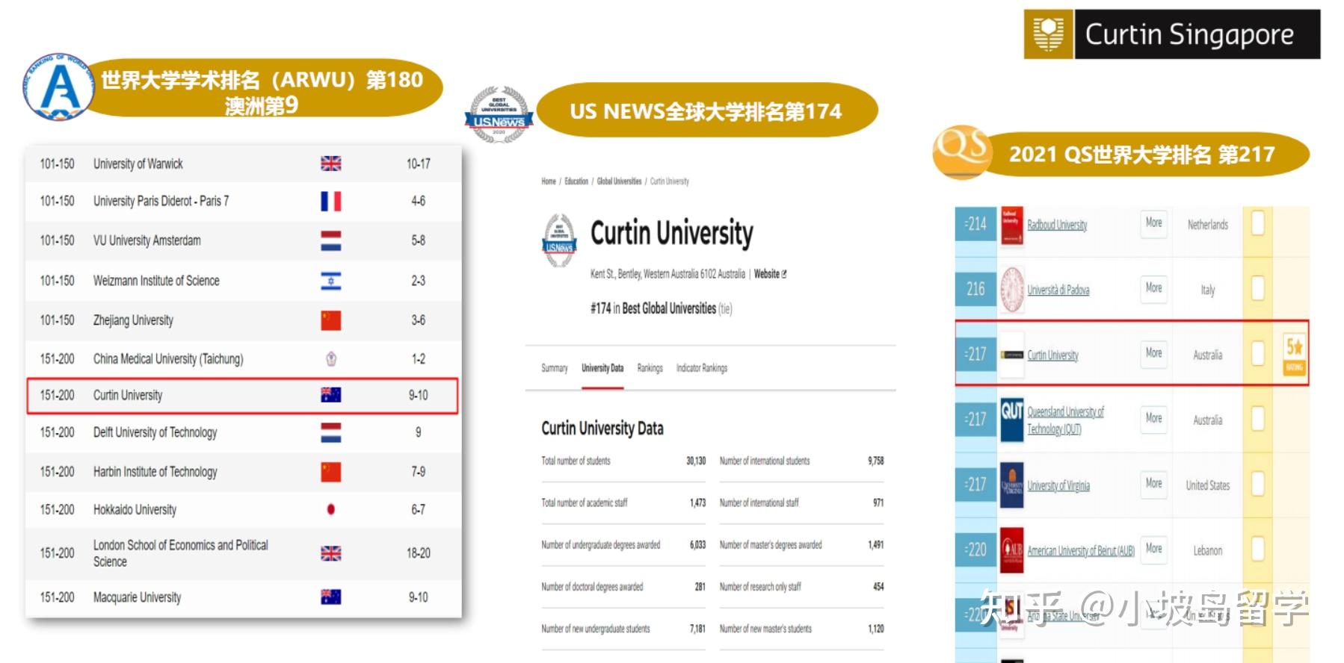The image size is (1344, 663).
Task: Click the Total number of students value 30,130
Action: [696, 461]
